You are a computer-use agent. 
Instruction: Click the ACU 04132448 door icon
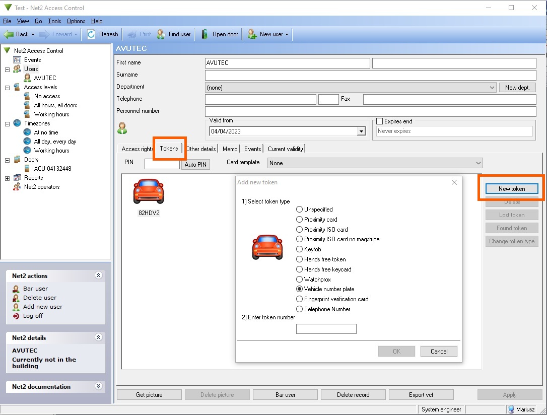(x=27, y=168)
